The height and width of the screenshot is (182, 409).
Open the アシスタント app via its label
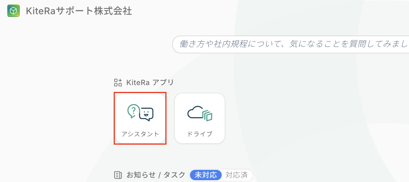tap(140, 134)
